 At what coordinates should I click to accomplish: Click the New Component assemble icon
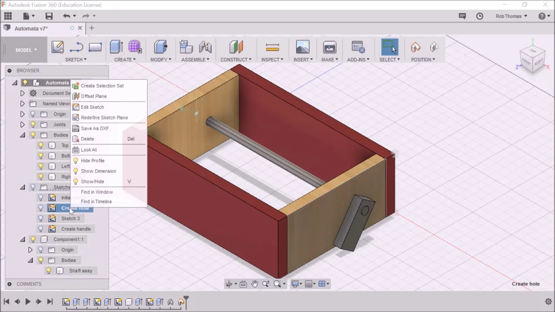pyautogui.click(x=186, y=47)
